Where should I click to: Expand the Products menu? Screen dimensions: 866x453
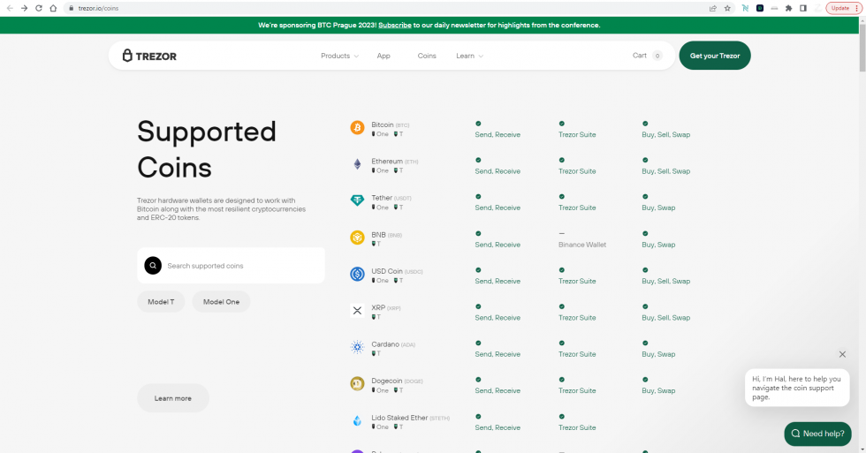339,56
